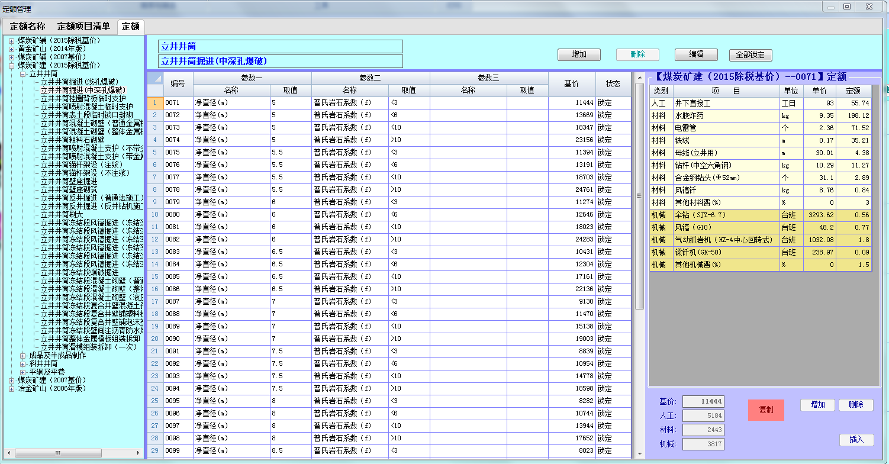Expand 煤炭矿辅（2007基价）tree node

click(11, 57)
